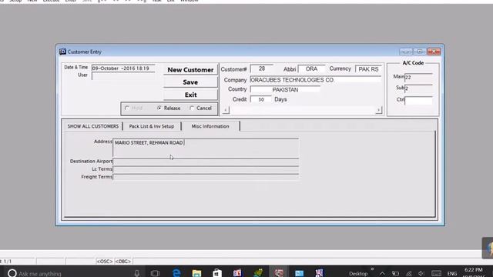This screenshot has height=277, width=493.
Task: Click the Company name field
Action: (x=315, y=80)
